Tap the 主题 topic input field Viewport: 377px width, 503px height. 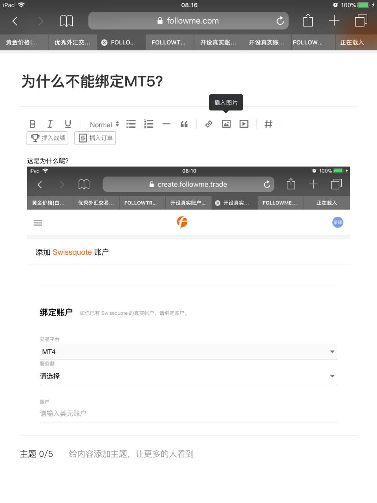(131, 454)
